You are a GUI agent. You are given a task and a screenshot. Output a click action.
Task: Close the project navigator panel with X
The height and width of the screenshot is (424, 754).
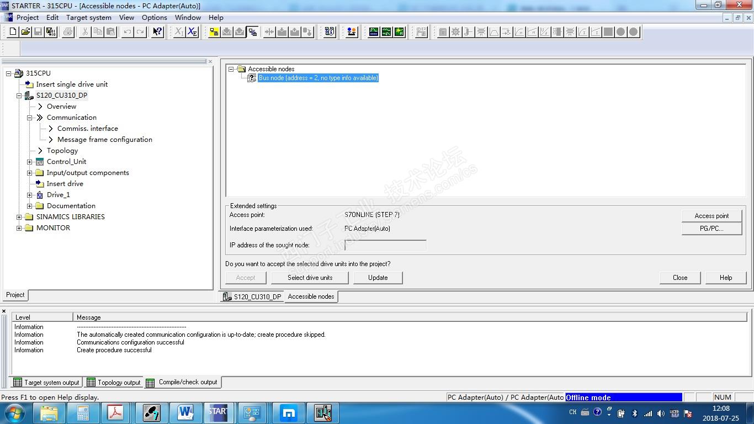tap(210, 61)
